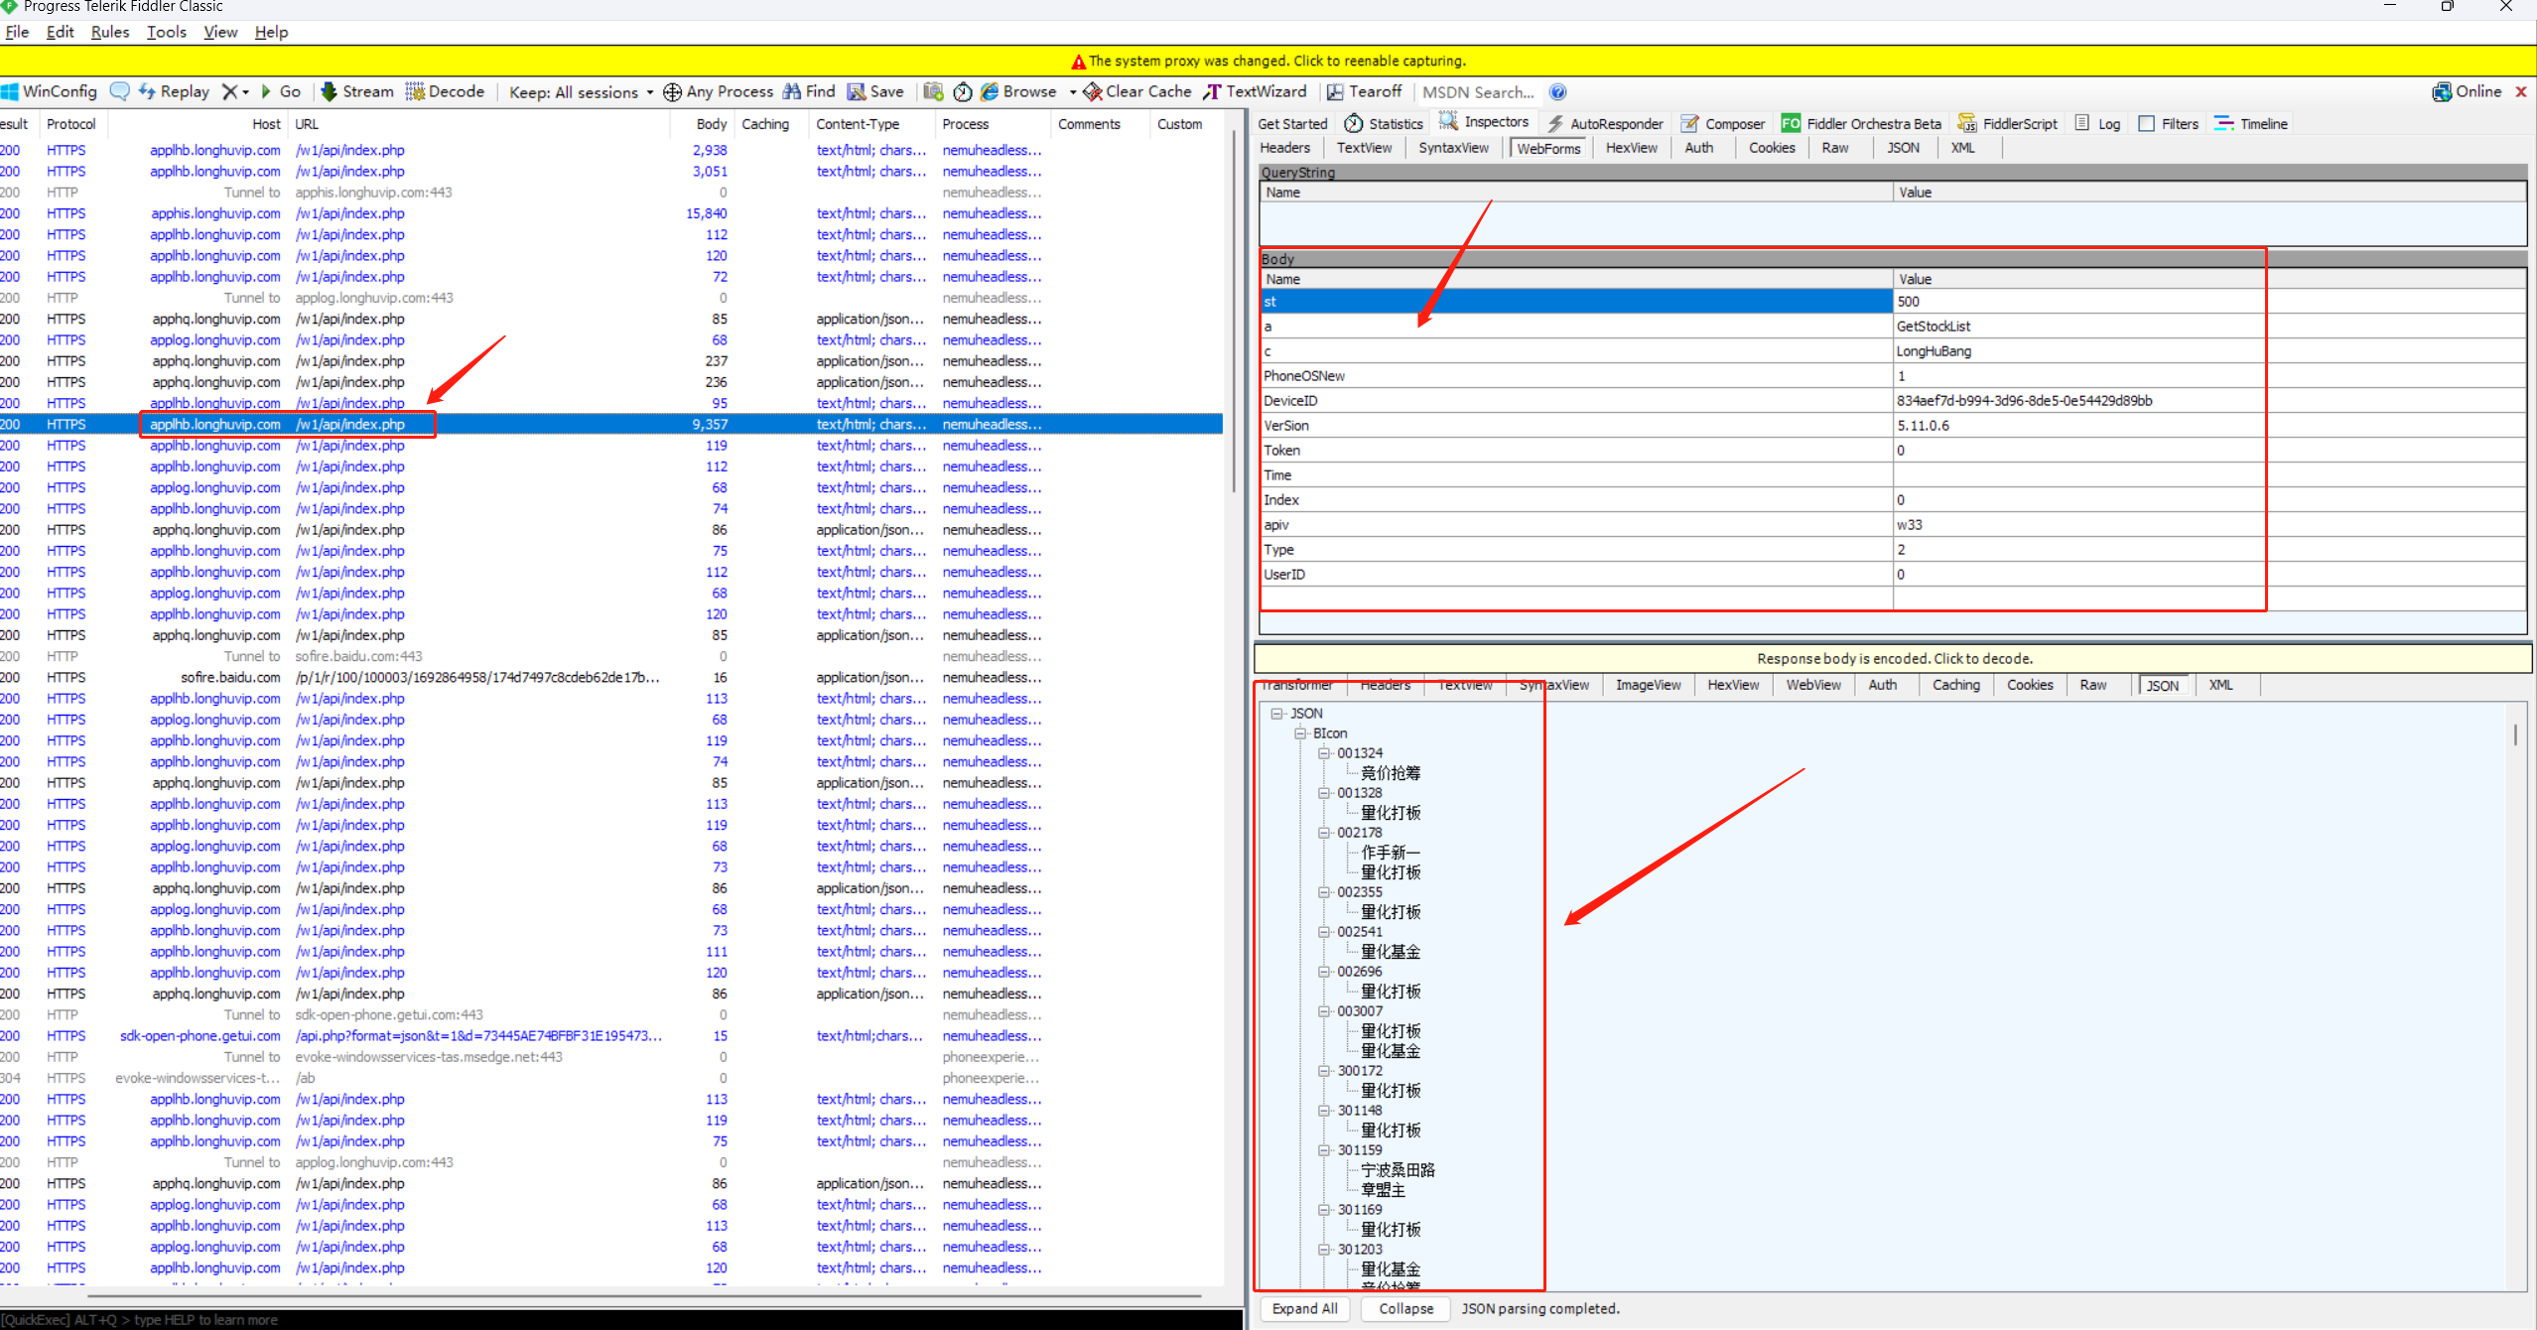Toggle Decode option in toolbar
The image size is (2537, 1330).
point(445,91)
